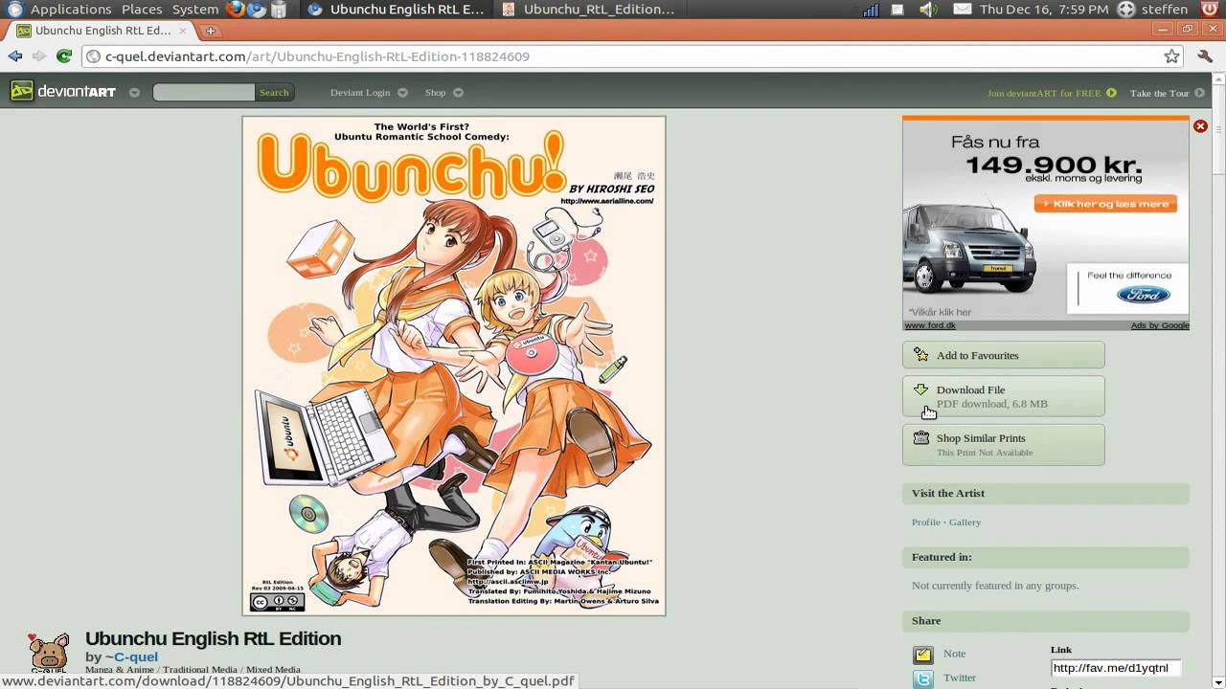This screenshot has width=1226, height=689.
Task: Click the red power button icon
Action: click(x=1211, y=10)
